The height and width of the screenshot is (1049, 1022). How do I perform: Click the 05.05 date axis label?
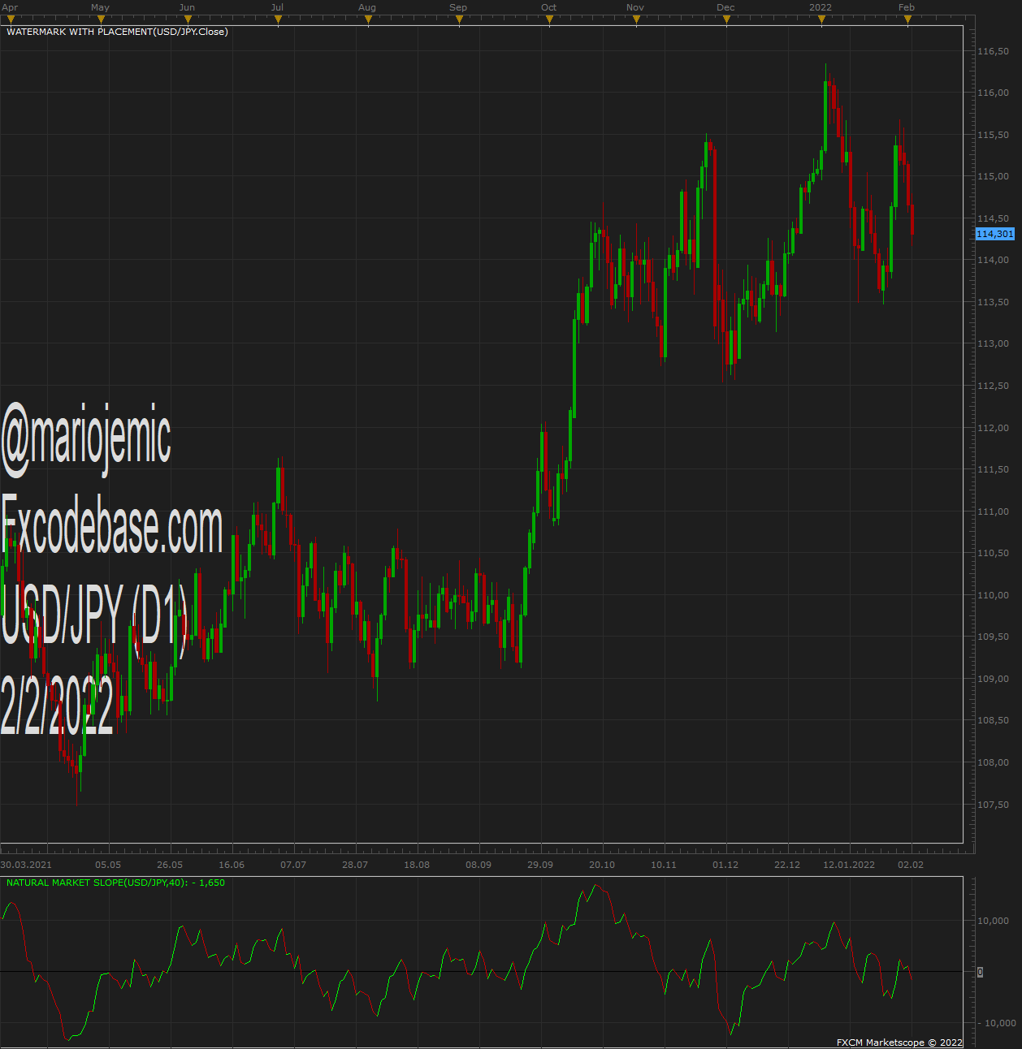pyautogui.click(x=108, y=865)
